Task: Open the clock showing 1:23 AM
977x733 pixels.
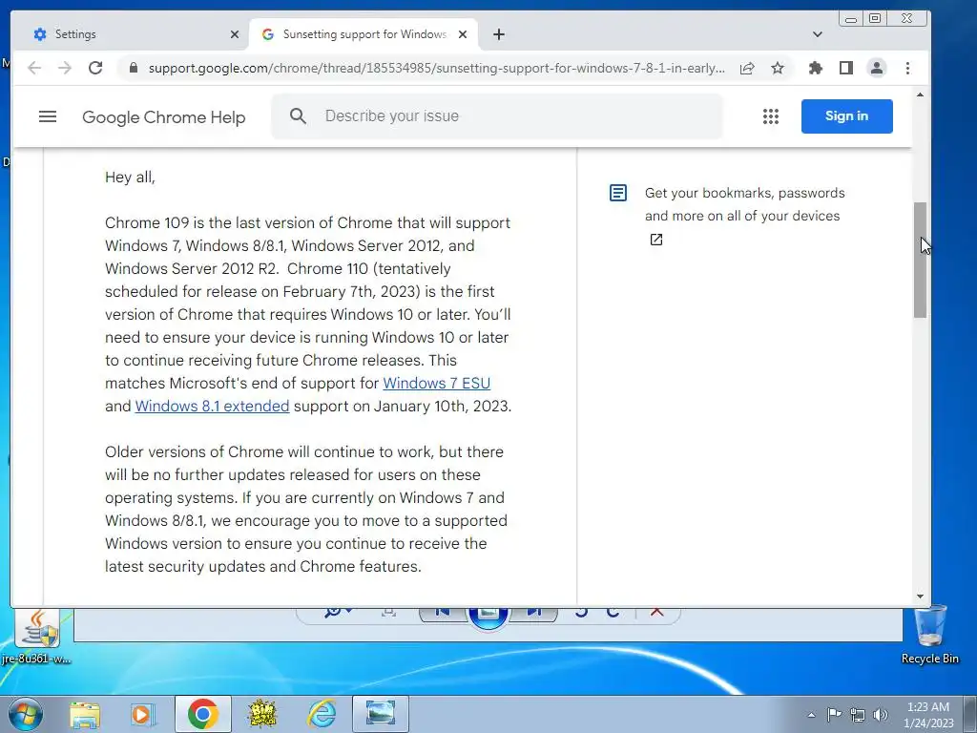Action: (928, 714)
